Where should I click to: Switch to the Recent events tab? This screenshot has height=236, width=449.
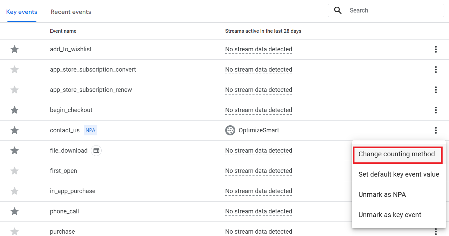tap(71, 12)
